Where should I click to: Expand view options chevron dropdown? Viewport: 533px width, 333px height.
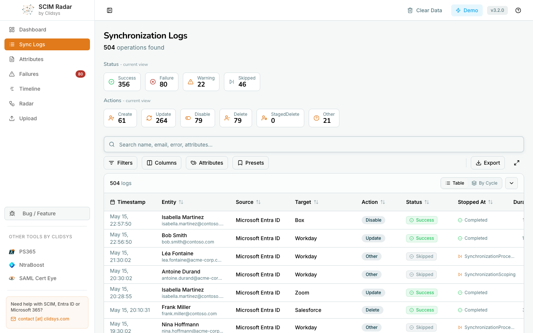tap(512, 183)
